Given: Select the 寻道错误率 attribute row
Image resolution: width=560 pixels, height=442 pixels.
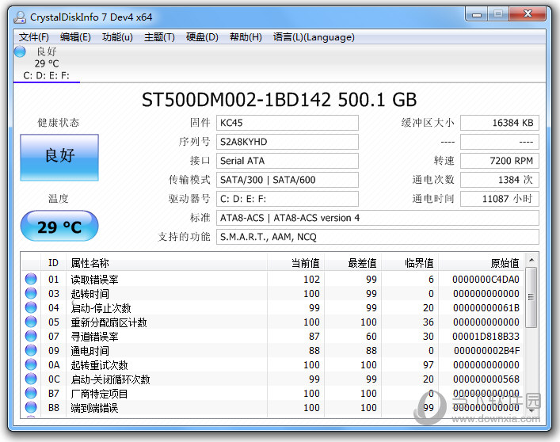Looking at the screenshot, I should click(272, 337).
